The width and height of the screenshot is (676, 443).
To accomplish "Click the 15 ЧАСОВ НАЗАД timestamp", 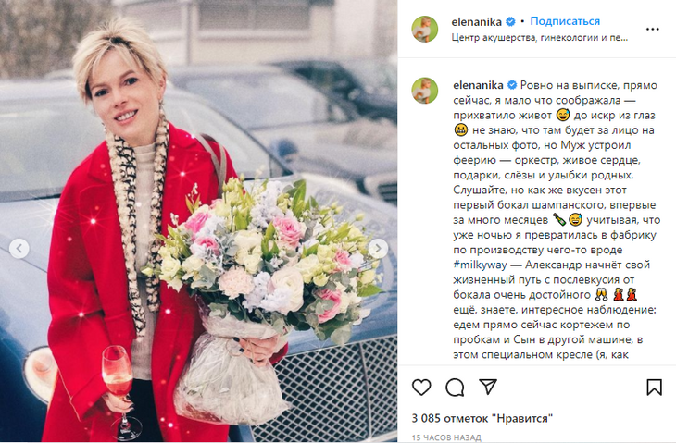I will pyautogui.click(x=446, y=437).
